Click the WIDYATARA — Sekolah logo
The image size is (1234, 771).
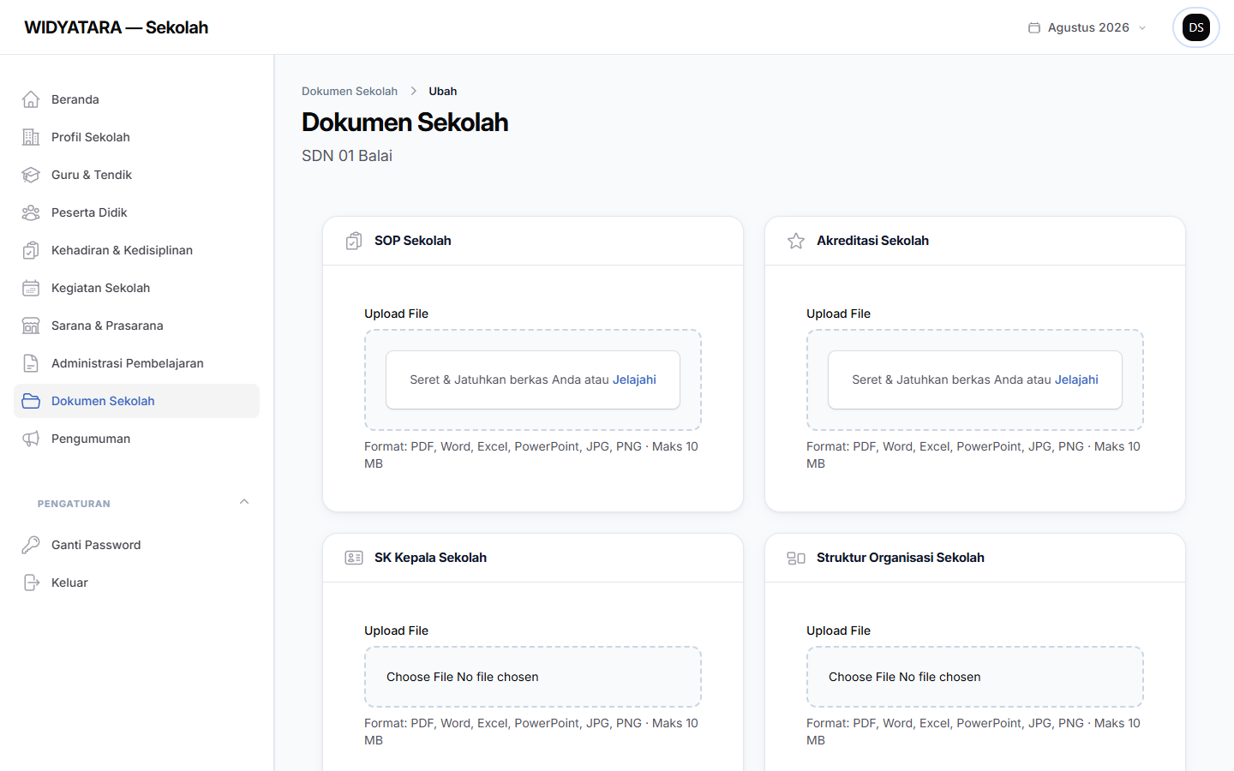(x=117, y=27)
